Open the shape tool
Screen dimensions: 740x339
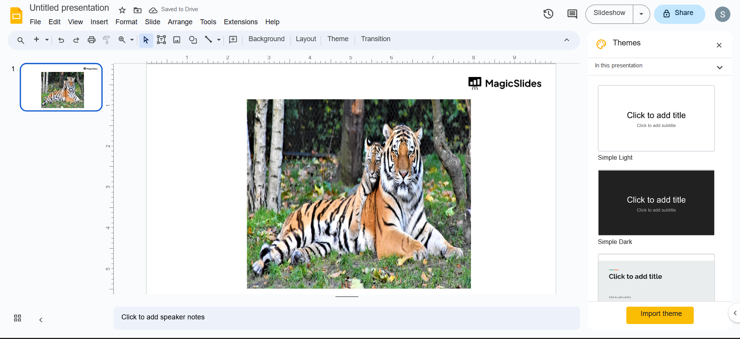(x=193, y=40)
